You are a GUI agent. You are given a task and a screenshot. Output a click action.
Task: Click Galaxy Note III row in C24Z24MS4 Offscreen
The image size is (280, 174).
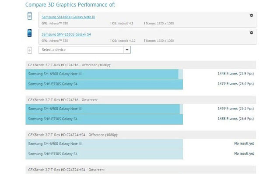click(x=104, y=144)
